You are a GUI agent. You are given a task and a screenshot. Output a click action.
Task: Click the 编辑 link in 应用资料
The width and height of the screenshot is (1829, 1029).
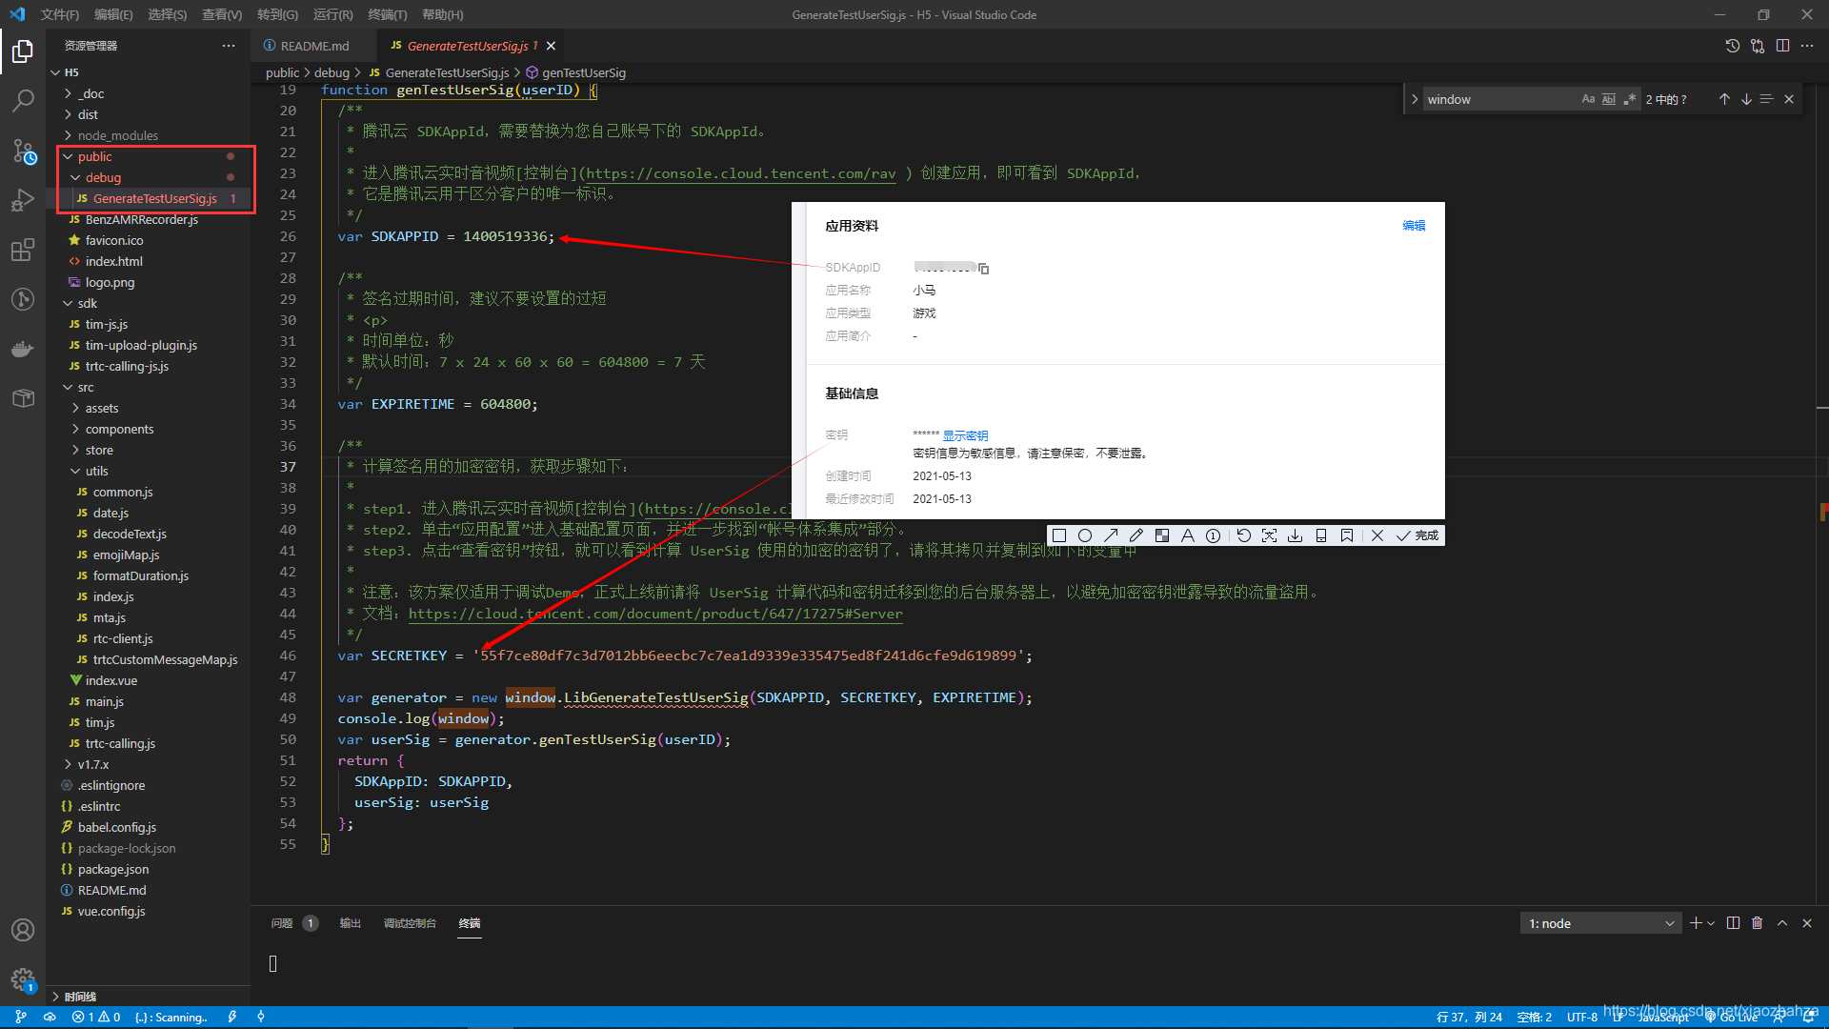[x=1414, y=226]
